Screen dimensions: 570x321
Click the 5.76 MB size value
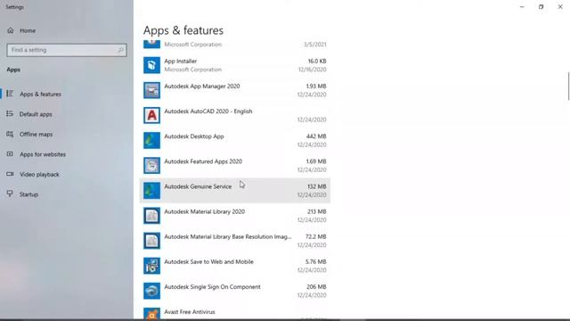(x=316, y=262)
